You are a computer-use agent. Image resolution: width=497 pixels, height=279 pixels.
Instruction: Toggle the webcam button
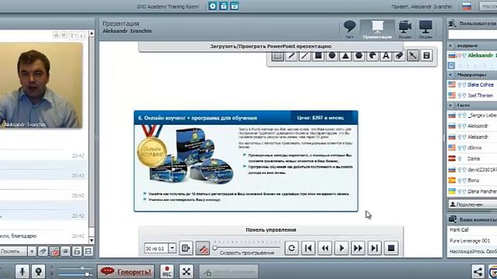click(38, 271)
